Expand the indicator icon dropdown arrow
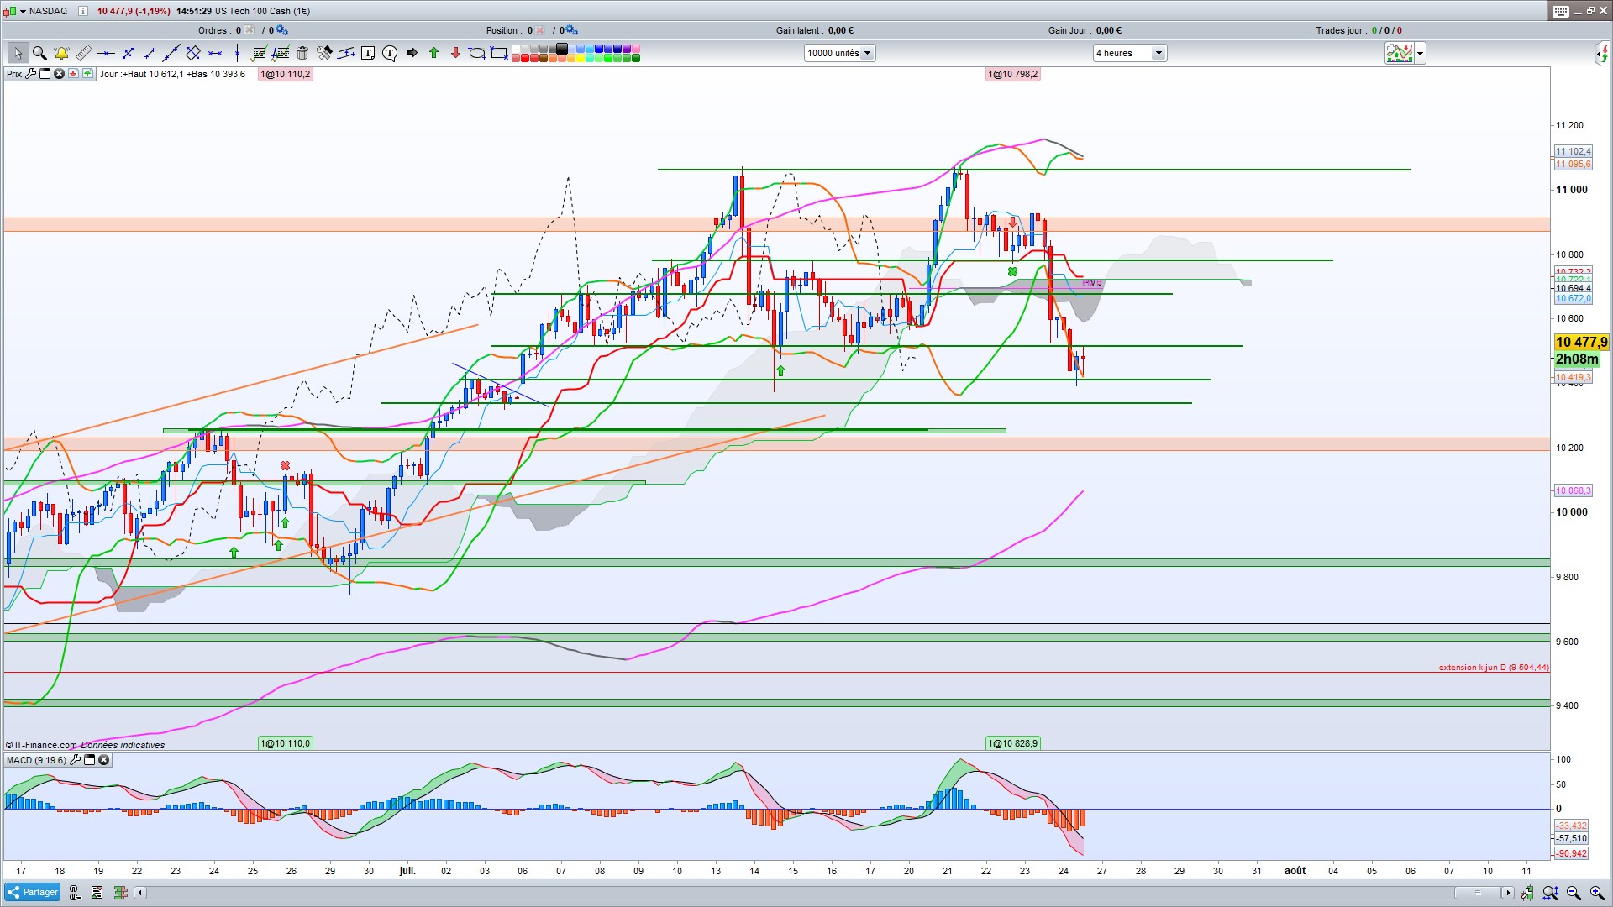1613x907 pixels. pyautogui.click(x=1420, y=53)
